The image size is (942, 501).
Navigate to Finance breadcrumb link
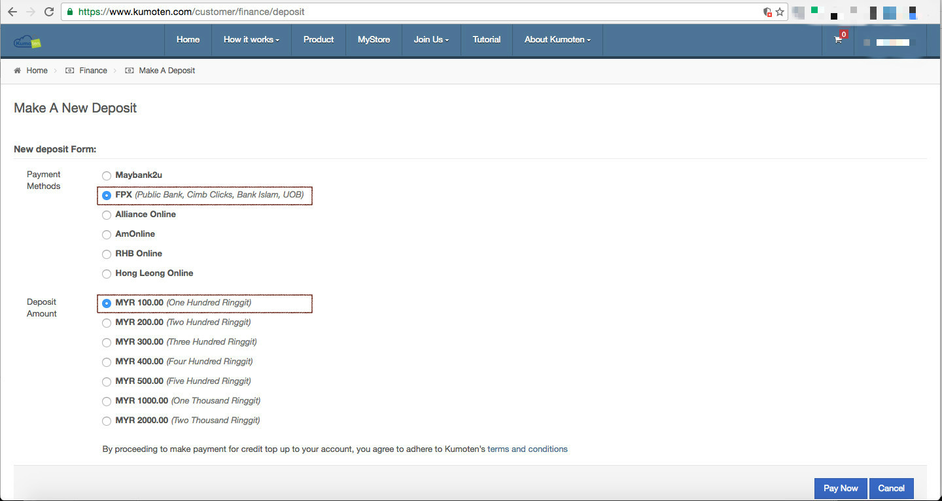click(93, 71)
